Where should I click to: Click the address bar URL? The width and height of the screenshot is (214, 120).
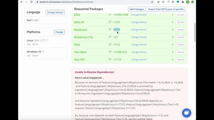[67, 2]
